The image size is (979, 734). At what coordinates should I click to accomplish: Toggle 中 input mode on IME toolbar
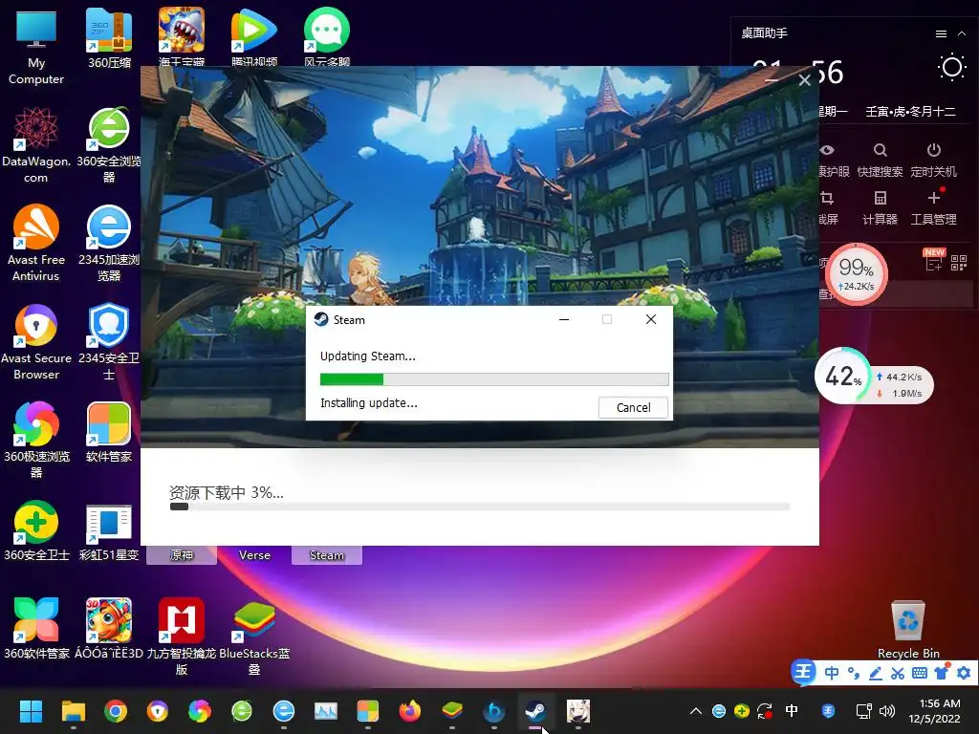point(831,673)
